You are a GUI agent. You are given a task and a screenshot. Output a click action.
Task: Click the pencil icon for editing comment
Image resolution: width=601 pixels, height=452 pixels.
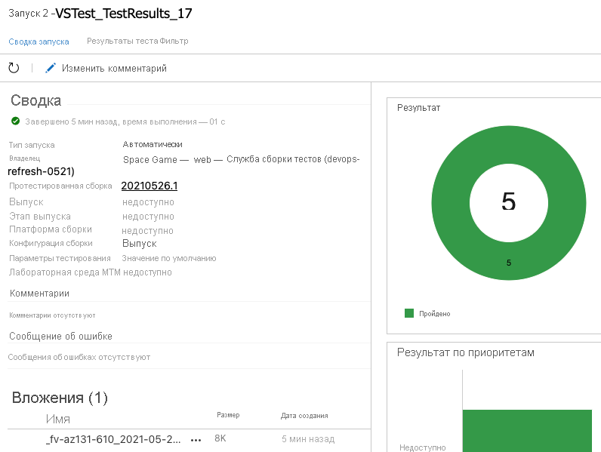tap(51, 68)
